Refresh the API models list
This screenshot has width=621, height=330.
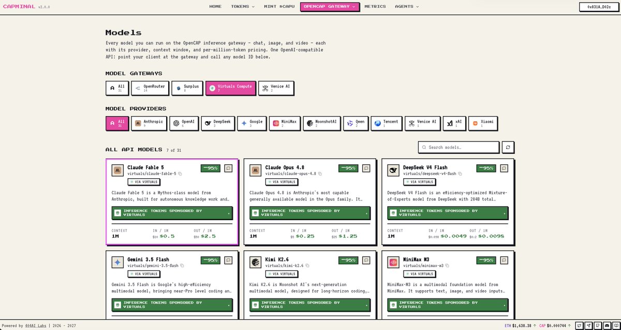pos(509,147)
